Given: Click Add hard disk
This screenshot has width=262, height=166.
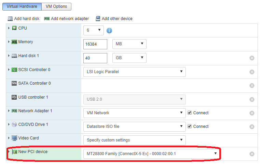Looking at the screenshot, I should [24, 19].
